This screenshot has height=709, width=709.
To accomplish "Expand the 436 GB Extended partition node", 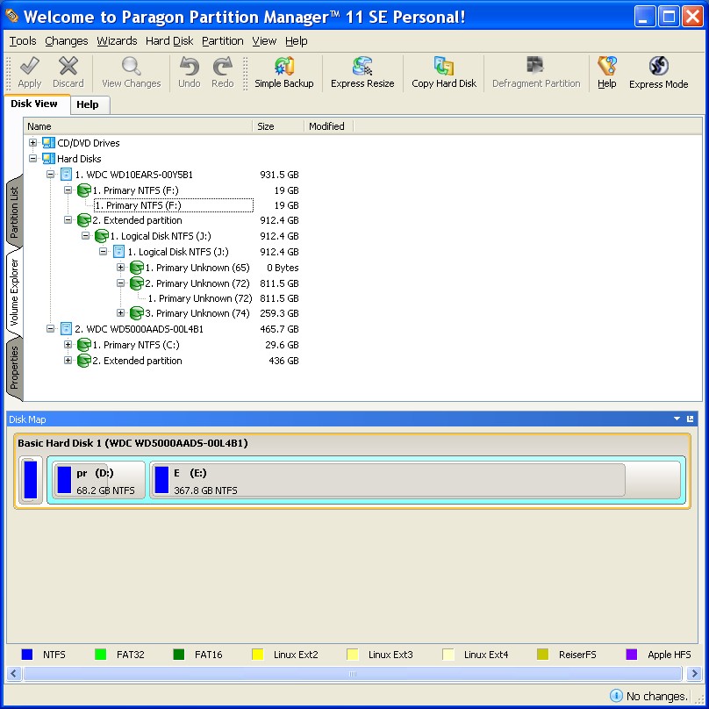I will coord(68,361).
